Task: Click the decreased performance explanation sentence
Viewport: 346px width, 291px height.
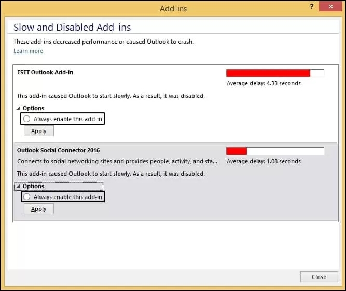Action: point(104,42)
